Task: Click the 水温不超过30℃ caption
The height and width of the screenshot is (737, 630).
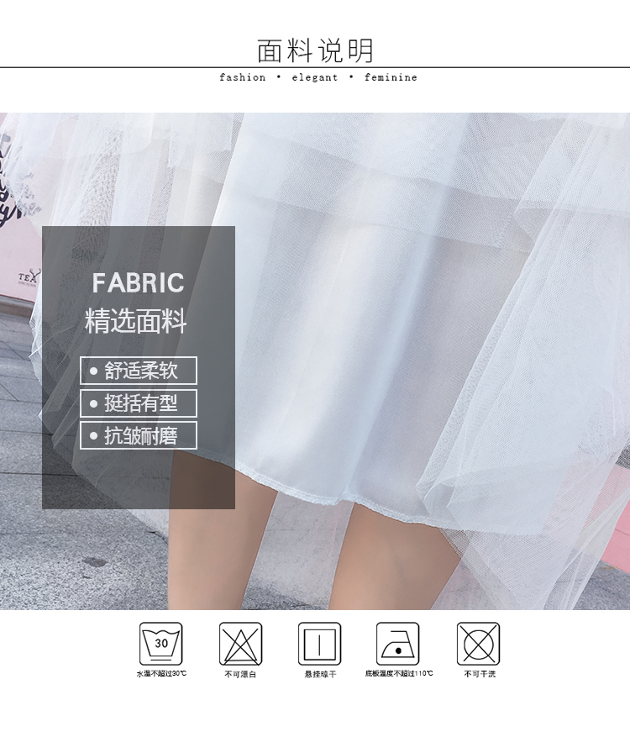Action: click(x=161, y=674)
